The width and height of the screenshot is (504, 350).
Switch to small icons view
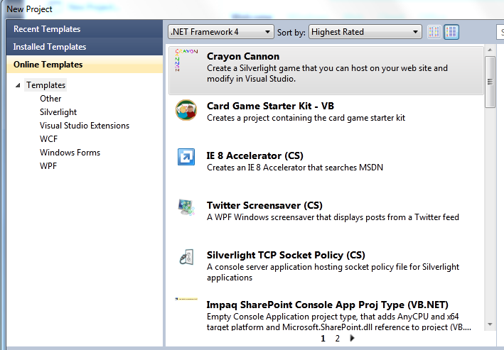[434, 32]
